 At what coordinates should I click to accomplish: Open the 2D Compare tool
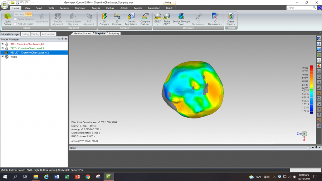(x=117, y=19)
